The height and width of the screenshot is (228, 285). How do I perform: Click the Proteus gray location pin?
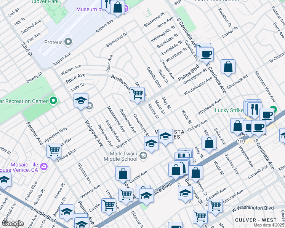pos(68,42)
